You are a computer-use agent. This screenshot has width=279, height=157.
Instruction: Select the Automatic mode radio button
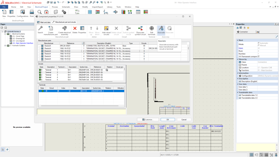click(x=259, y=43)
